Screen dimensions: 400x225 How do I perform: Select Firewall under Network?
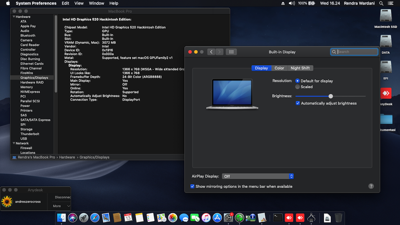click(26, 148)
